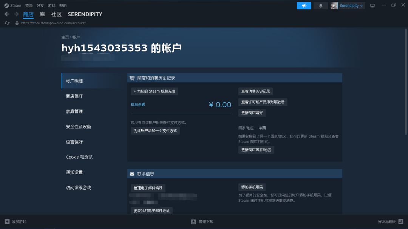Image resolution: width=408 pixels, height=229 pixels.
Task: Open the Steam menu
Action: (x=15, y=5)
